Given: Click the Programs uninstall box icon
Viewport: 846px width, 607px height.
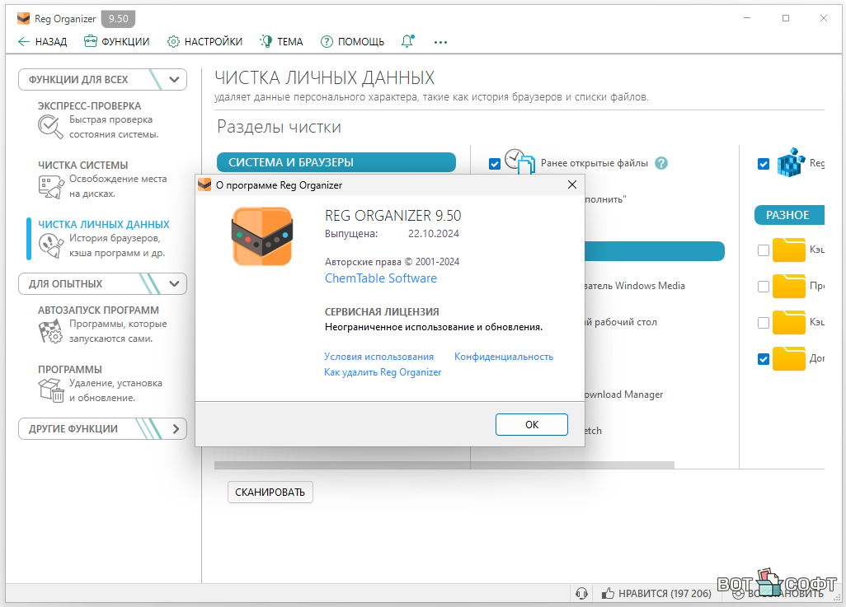Looking at the screenshot, I should 50,390.
